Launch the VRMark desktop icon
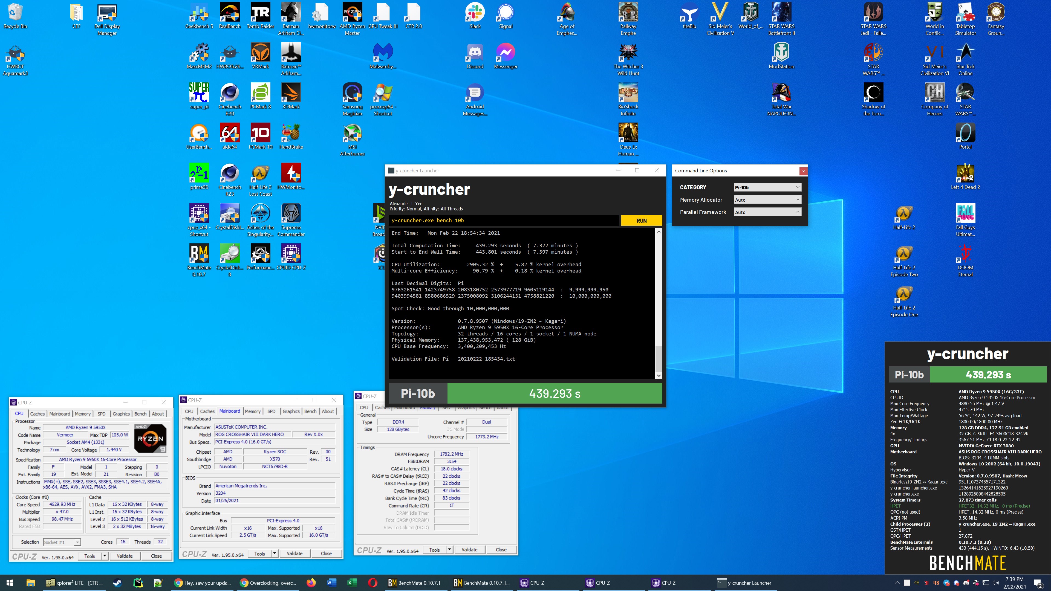Screen dimensions: 1051x591 coord(260,56)
